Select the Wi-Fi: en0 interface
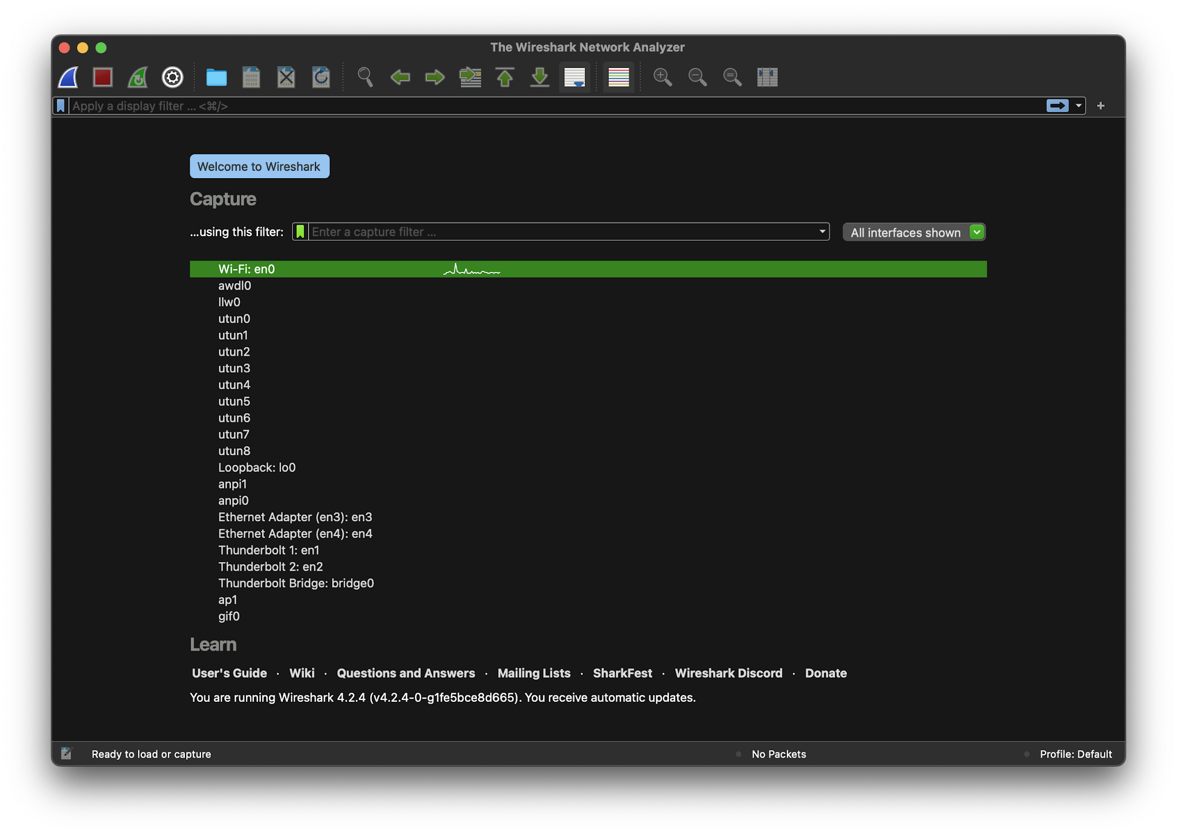This screenshot has height=834, width=1177. pyautogui.click(x=588, y=269)
